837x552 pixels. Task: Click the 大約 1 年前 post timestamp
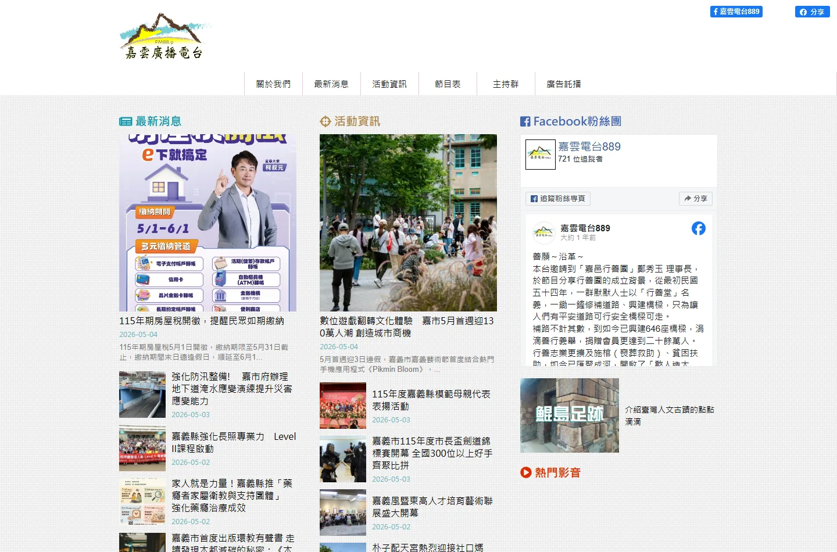click(578, 238)
